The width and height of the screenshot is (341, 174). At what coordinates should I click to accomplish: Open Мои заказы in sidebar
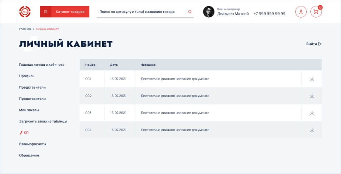(29, 110)
